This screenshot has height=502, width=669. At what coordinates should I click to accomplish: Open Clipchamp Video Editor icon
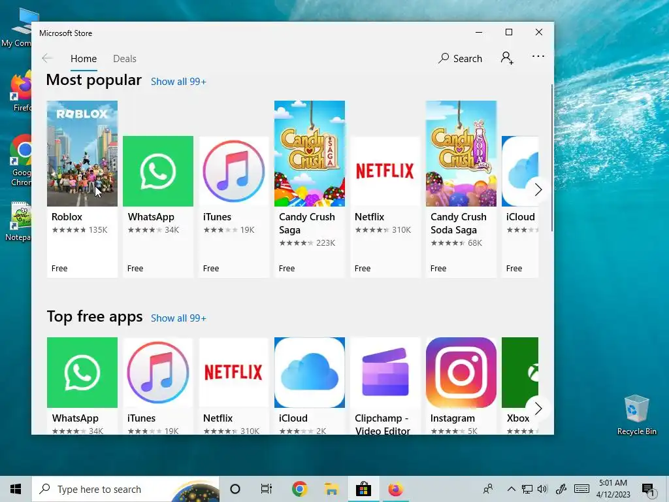coord(385,373)
